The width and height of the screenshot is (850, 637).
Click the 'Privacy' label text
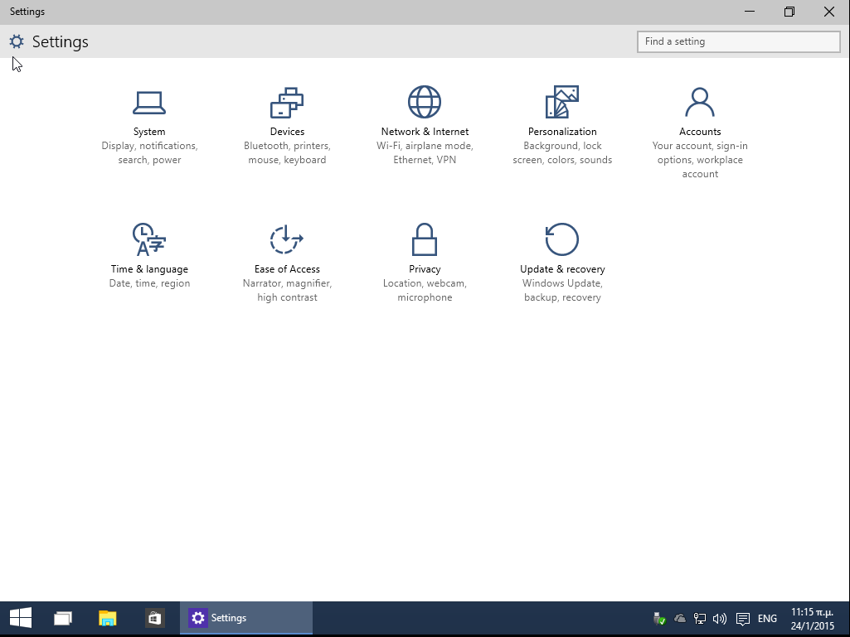tap(425, 269)
